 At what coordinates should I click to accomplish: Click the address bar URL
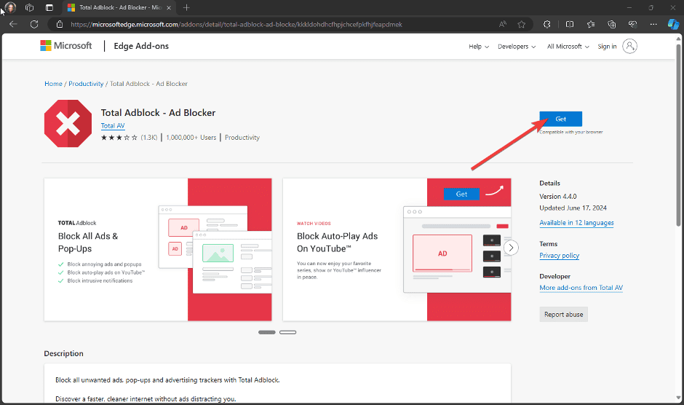(236, 25)
